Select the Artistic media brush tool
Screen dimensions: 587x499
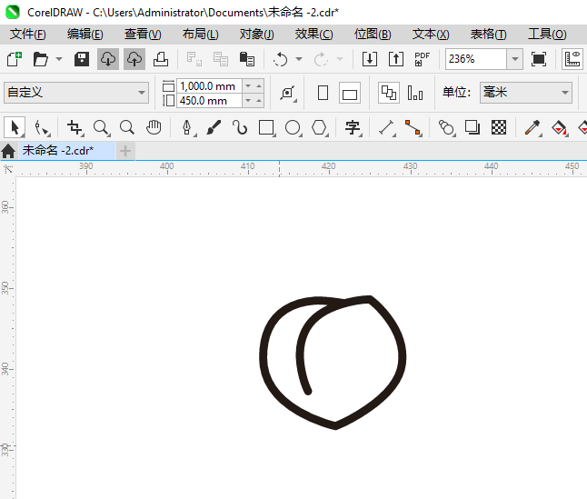pyautogui.click(x=214, y=127)
